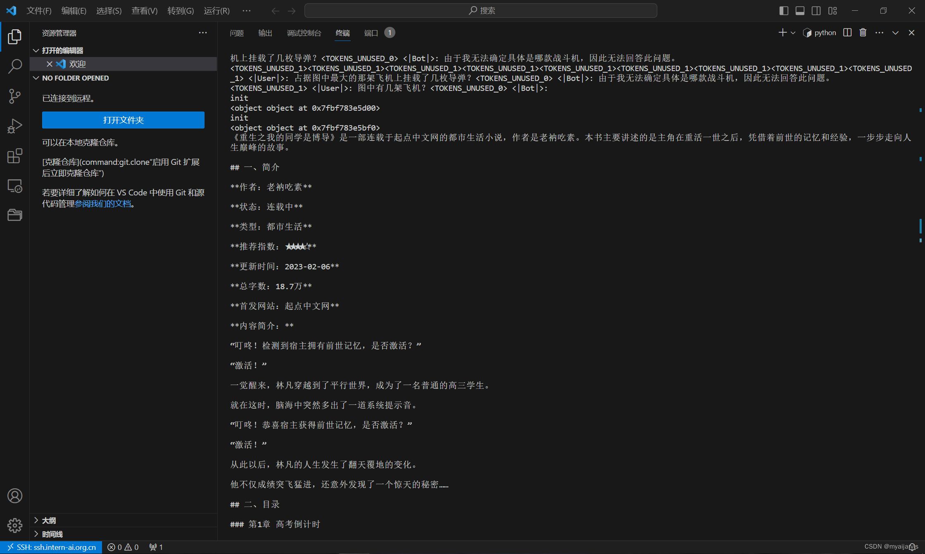The image size is (925, 554).
Task: Toggle bottom panel visibility
Action: (800, 11)
